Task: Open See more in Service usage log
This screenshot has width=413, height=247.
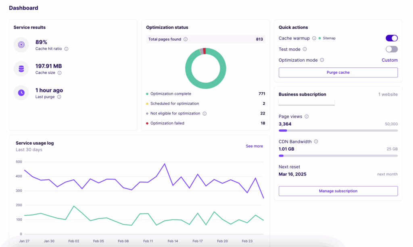Action: click(254, 146)
